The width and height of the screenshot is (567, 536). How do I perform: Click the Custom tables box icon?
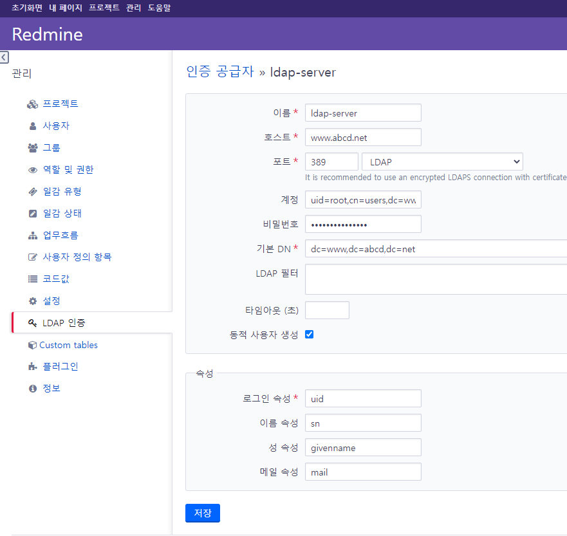click(x=33, y=345)
